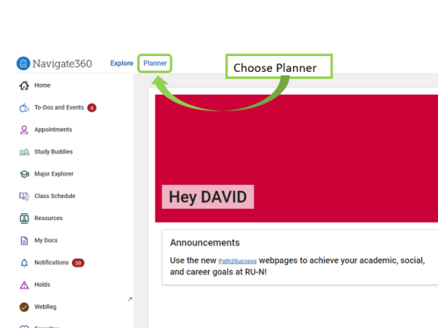Click the WebReg checkmark icon

click(25, 307)
